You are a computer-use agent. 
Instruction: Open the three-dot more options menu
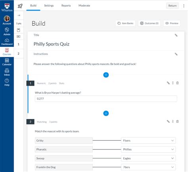point(184,6)
